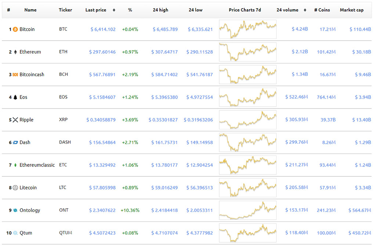Viewport: 376px width, 246px height.
Task: Click Ethereum 24 volume $ 2.12B
Action: pos(300,52)
